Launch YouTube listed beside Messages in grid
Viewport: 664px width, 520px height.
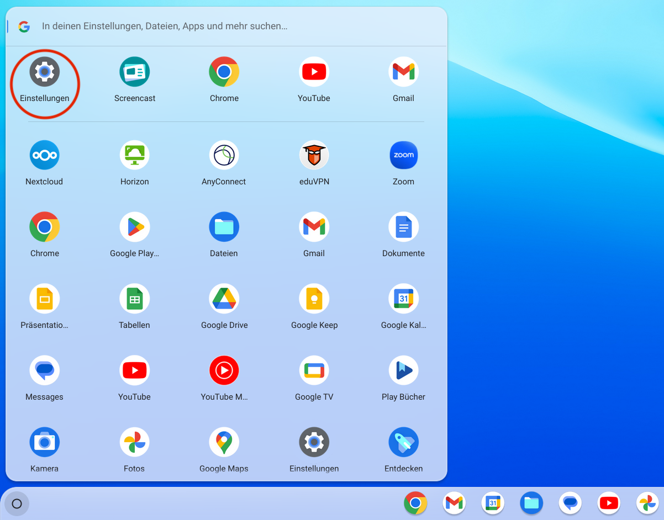135,370
